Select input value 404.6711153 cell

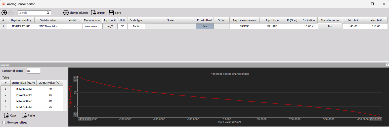[24, 107]
